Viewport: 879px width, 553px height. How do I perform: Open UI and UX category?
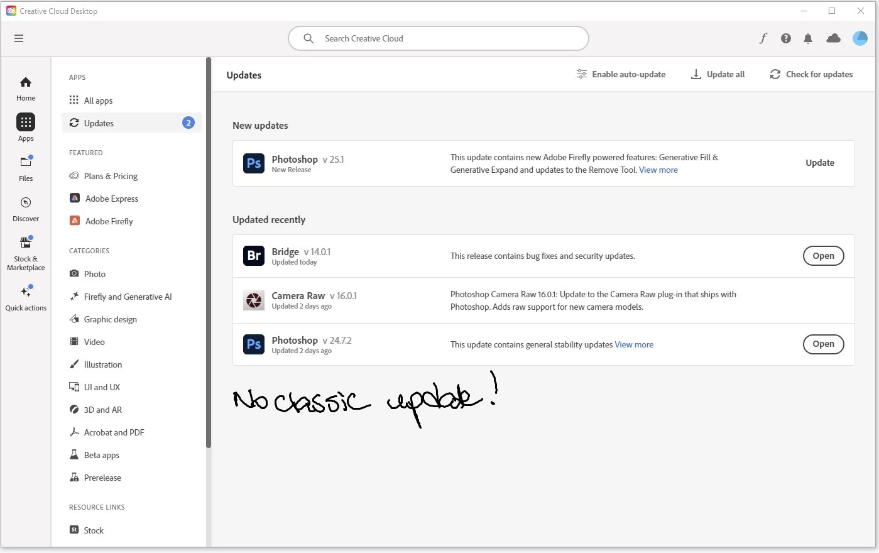pyautogui.click(x=94, y=387)
